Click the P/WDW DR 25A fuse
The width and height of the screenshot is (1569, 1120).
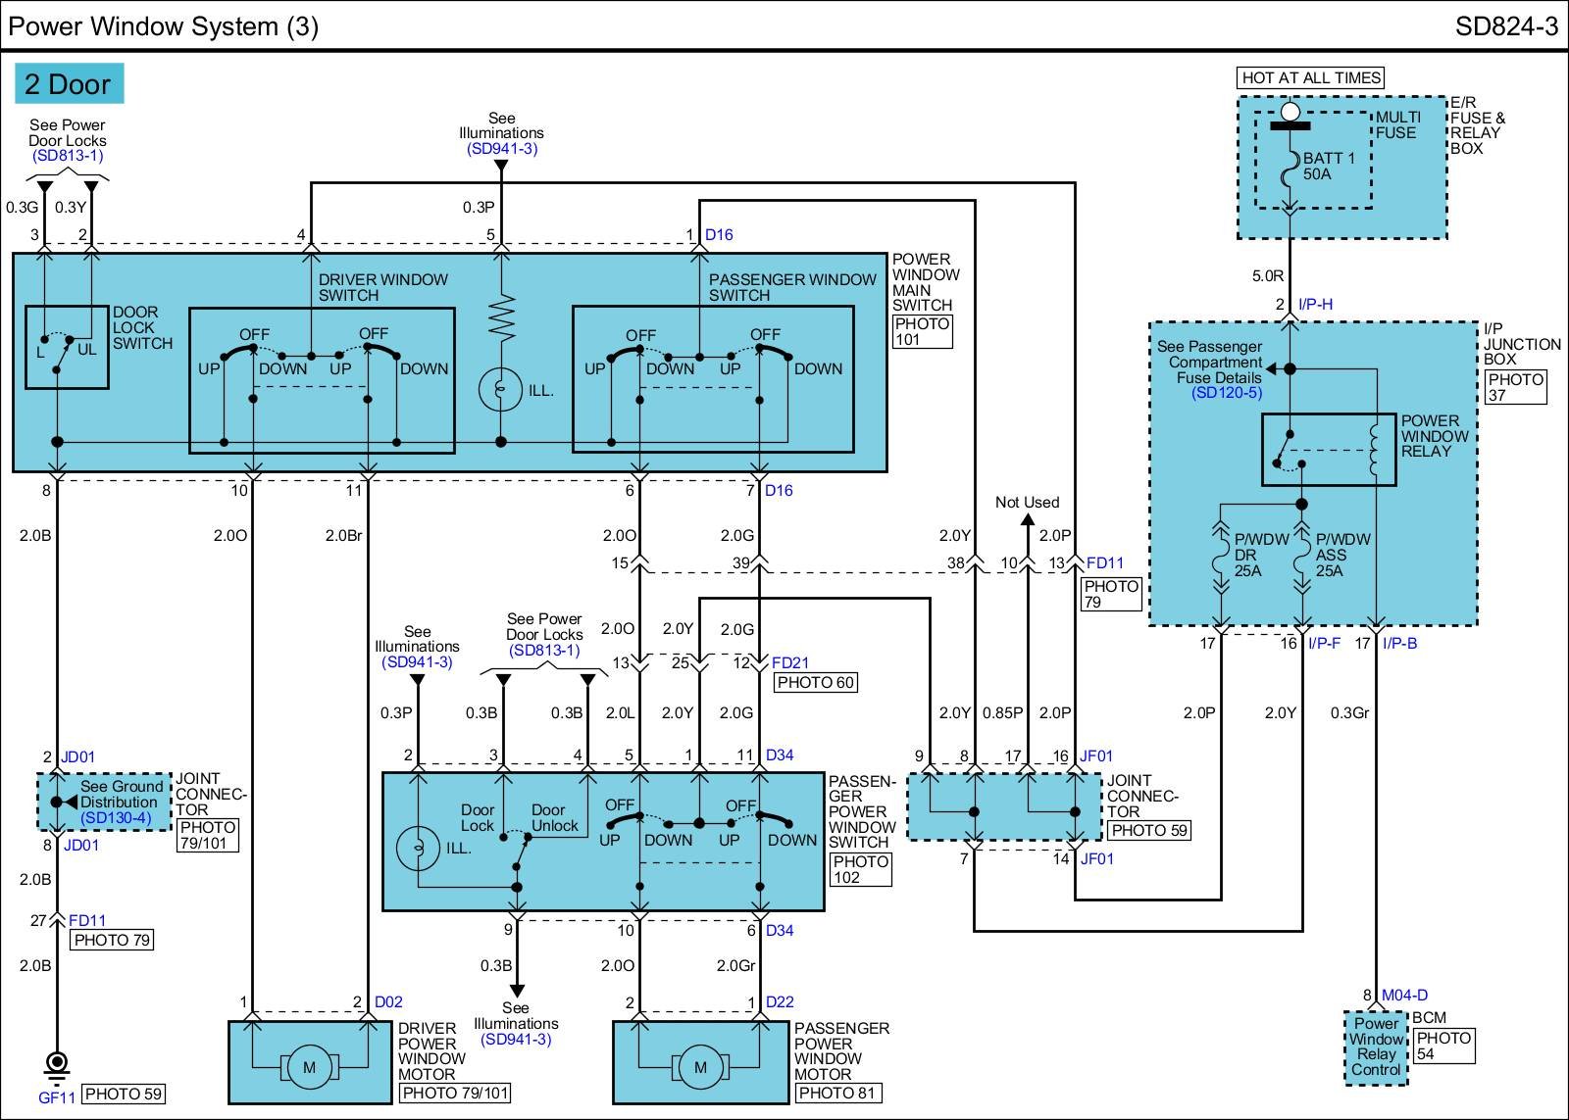coord(1222,555)
